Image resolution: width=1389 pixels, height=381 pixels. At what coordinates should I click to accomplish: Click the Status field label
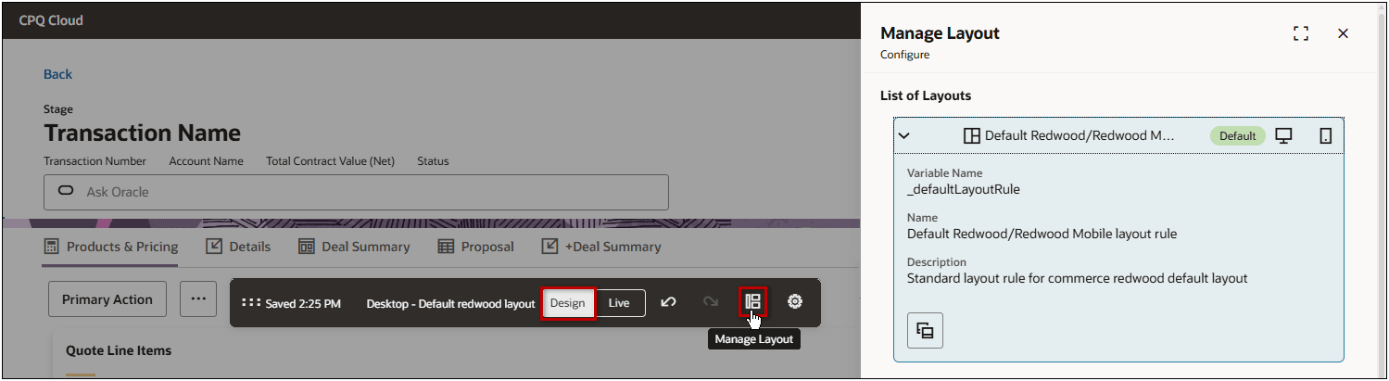click(433, 161)
